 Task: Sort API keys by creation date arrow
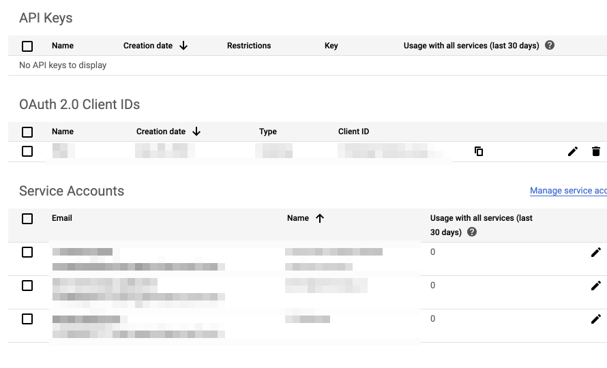click(183, 46)
